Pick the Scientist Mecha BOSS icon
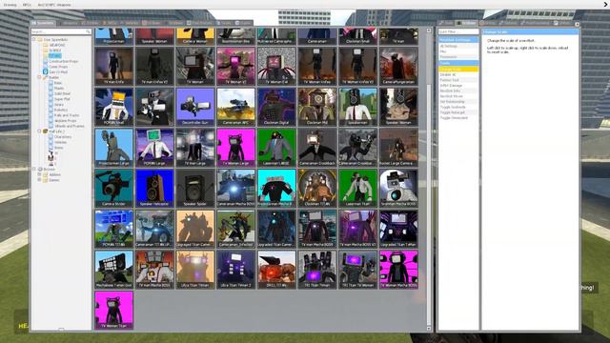This screenshot has height=343, width=610. click(x=398, y=189)
